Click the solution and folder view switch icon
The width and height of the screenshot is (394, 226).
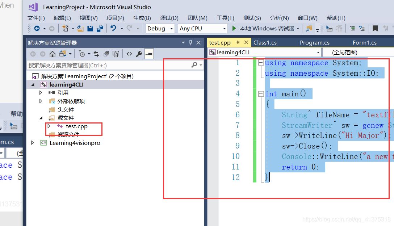[x=63, y=54]
